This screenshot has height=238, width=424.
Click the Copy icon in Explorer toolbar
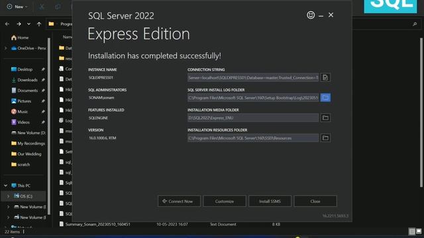(x=58, y=7)
